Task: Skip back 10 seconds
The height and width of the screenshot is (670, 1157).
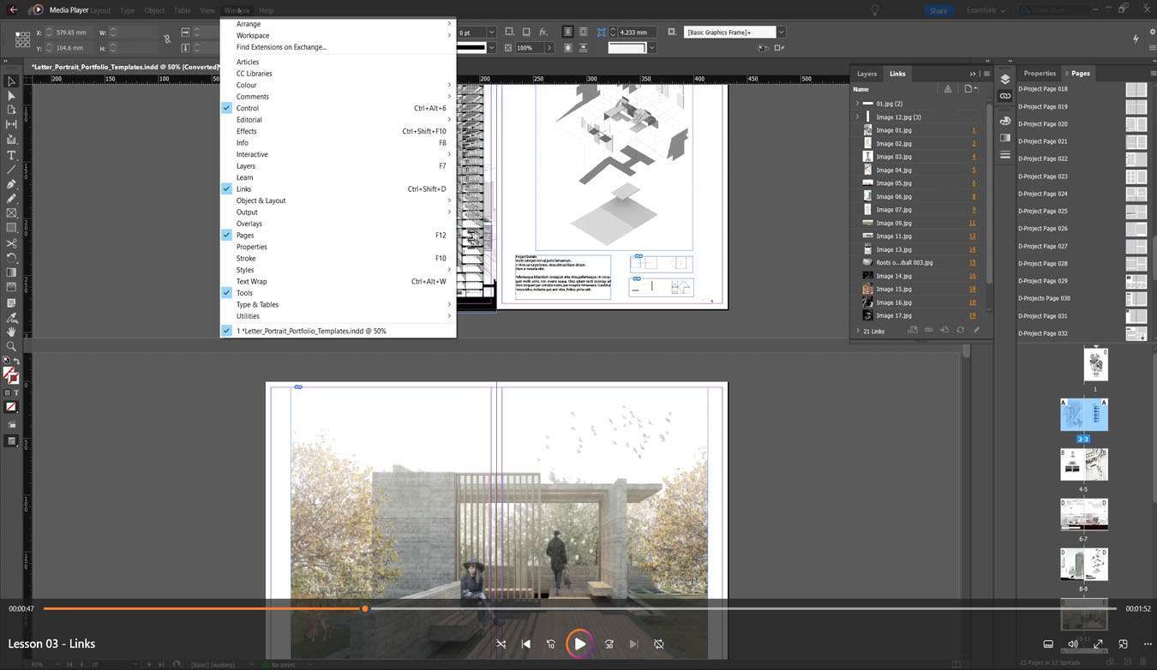Action: 550,644
